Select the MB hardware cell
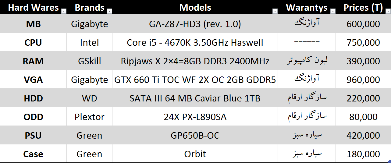The width and height of the screenshot is (391, 163). coord(33,24)
